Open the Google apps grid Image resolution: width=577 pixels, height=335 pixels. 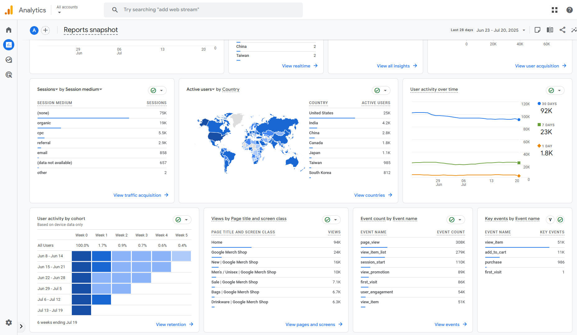click(x=555, y=10)
